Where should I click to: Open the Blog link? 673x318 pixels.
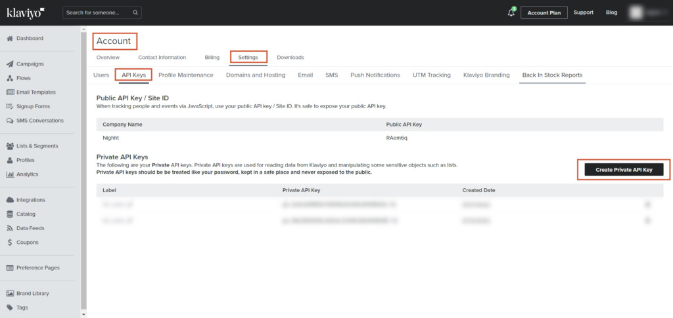tap(612, 12)
